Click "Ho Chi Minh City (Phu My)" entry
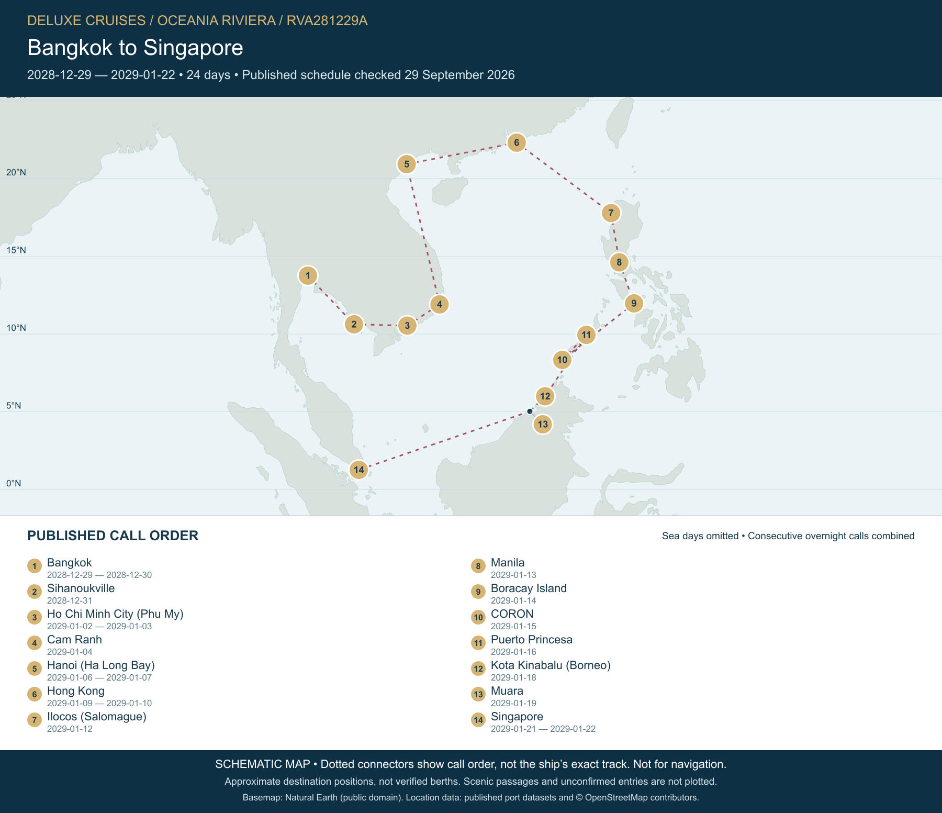This screenshot has width=942, height=813. 115,614
